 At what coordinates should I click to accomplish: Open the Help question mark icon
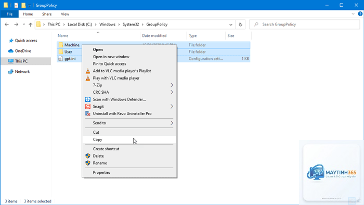[x=360, y=14]
